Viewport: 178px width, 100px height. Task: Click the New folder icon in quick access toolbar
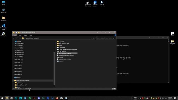tap(19, 33)
